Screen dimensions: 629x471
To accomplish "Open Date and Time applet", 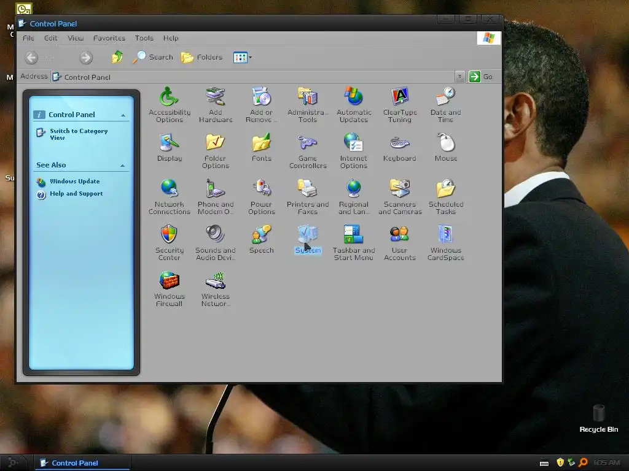I will [x=446, y=104].
